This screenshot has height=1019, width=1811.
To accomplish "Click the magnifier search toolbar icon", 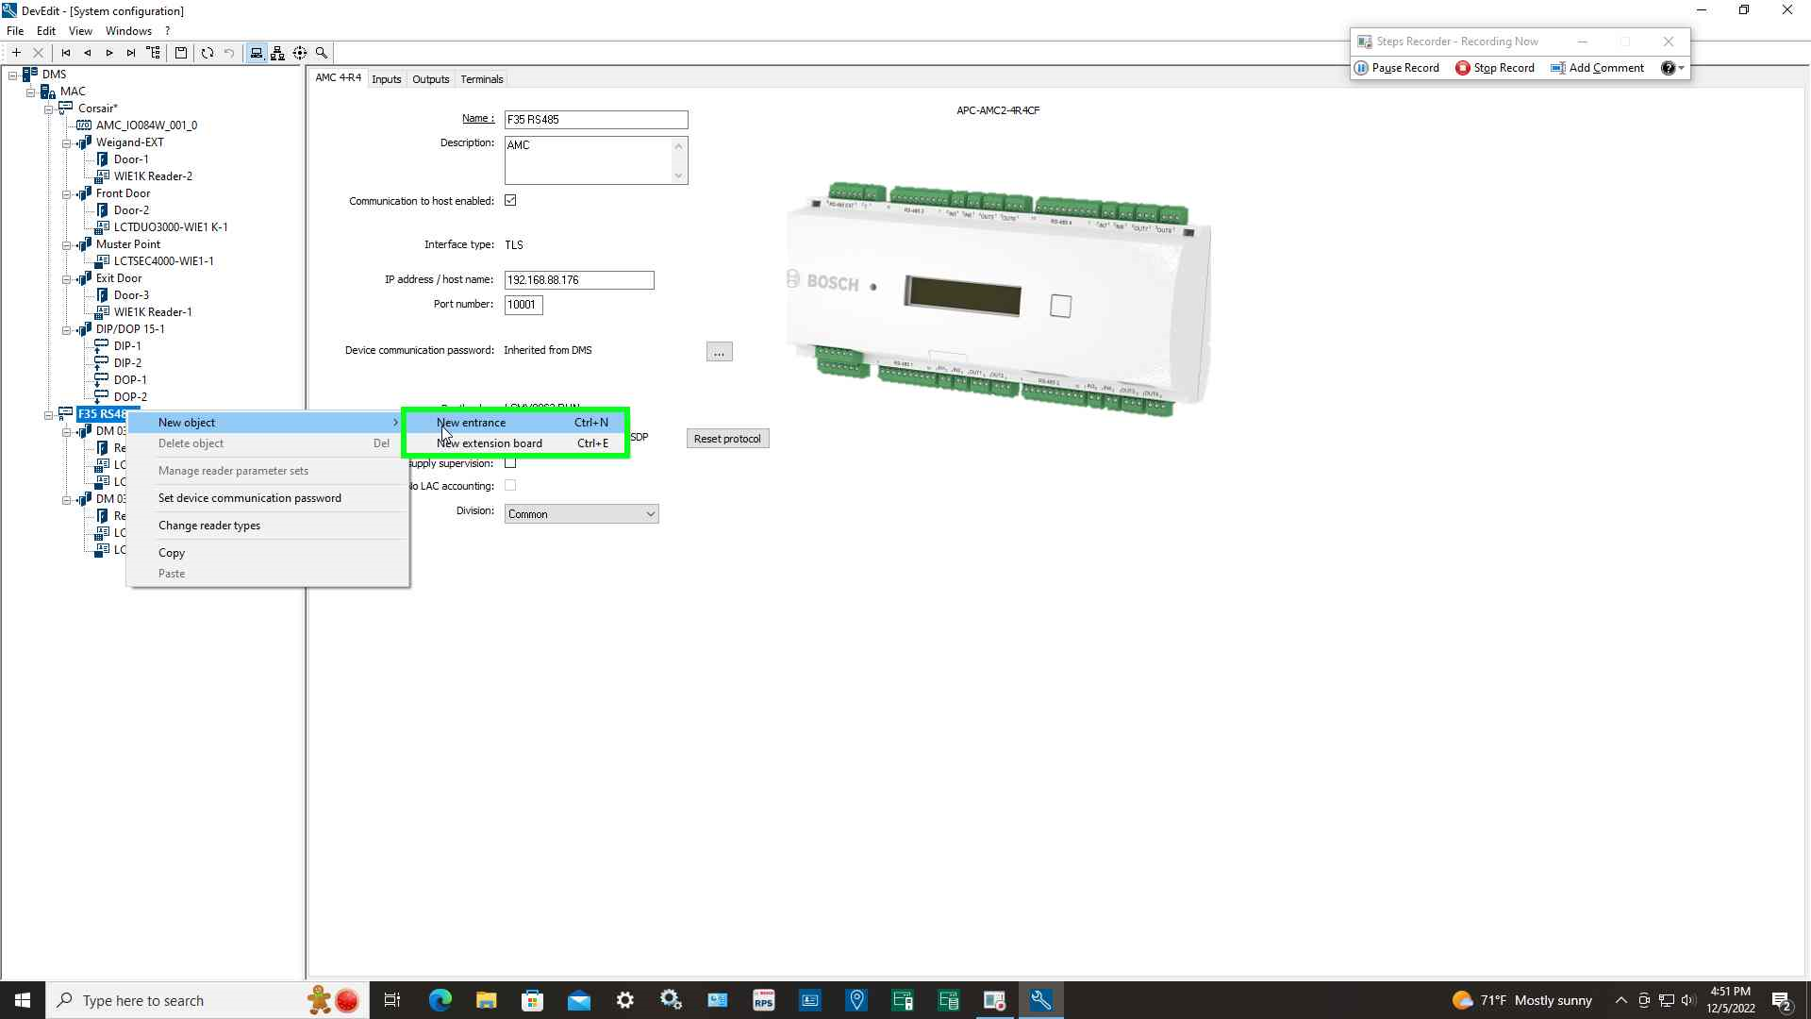I will click(x=322, y=53).
